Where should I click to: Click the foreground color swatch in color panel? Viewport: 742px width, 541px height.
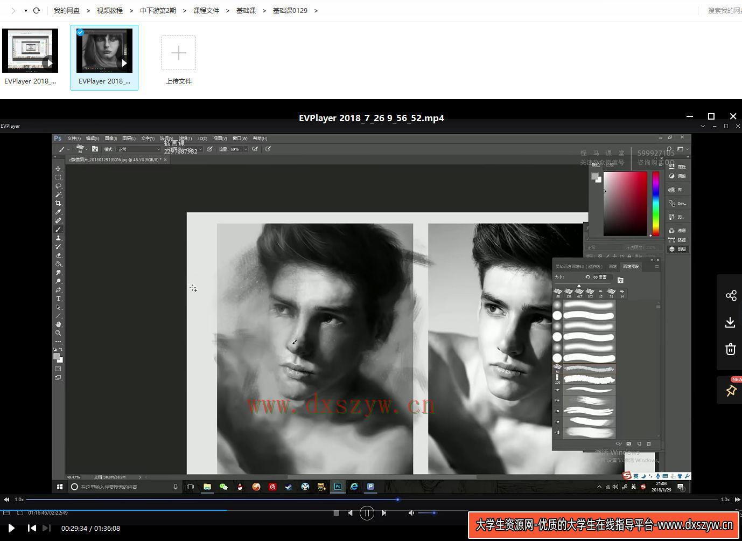(594, 176)
